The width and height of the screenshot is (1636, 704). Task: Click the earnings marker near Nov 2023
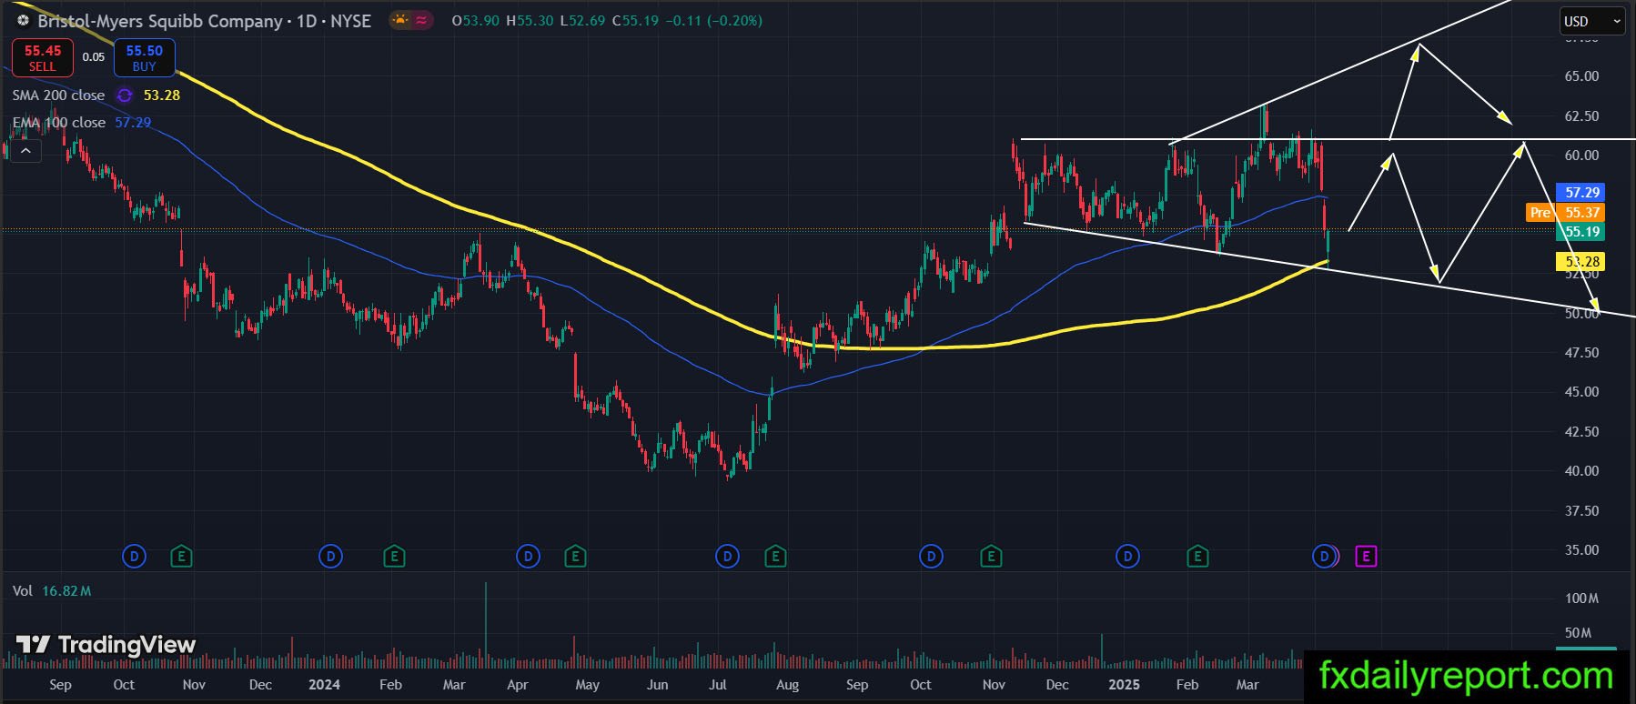181,556
